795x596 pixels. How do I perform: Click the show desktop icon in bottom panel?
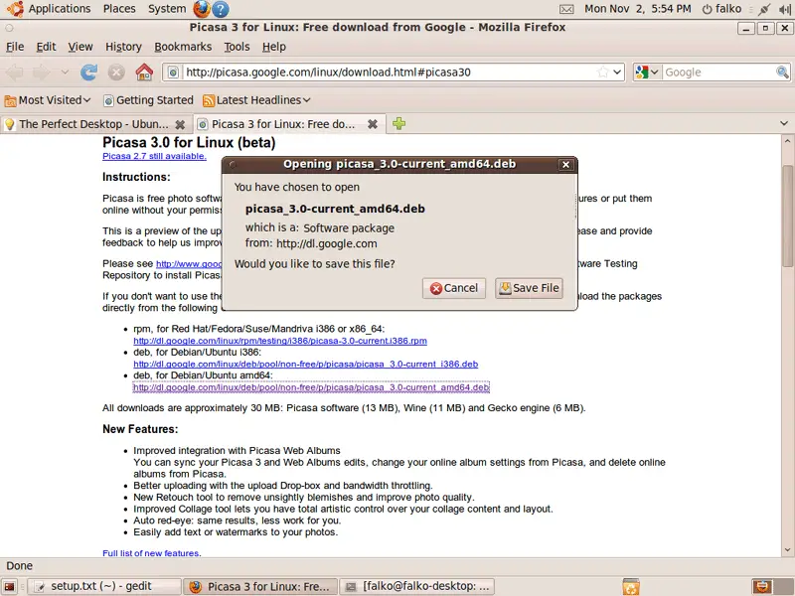pos(11,586)
